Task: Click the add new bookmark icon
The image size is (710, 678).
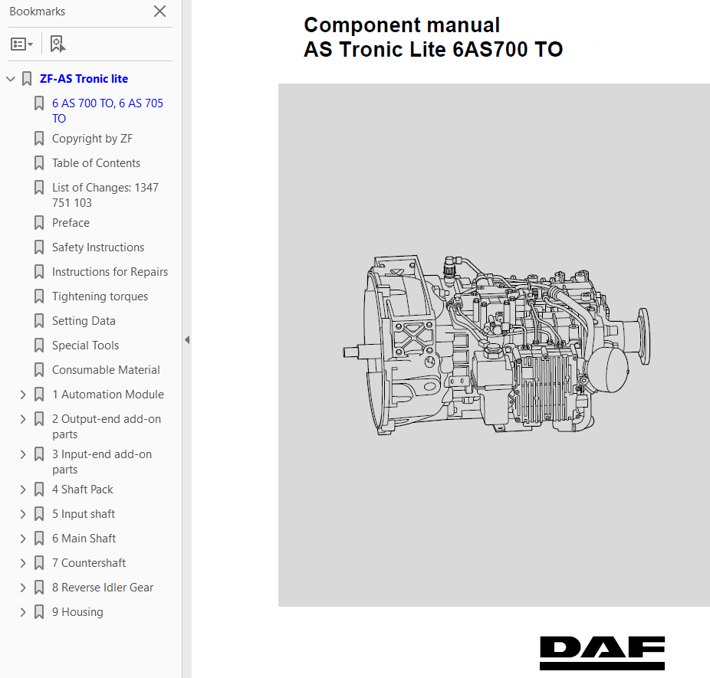Action: tap(58, 44)
